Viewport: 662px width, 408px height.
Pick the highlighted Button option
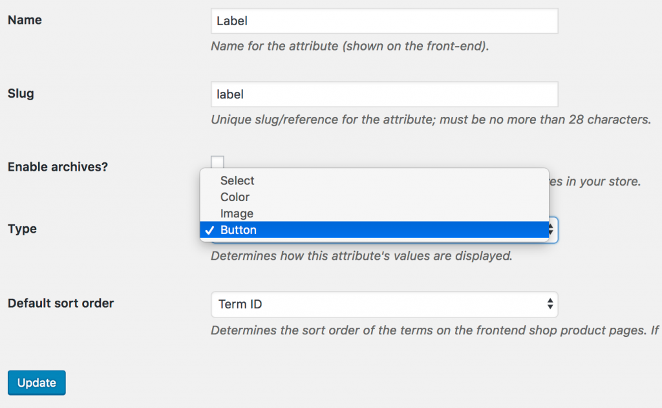point(374,230)
